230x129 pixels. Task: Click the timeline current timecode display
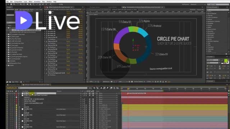coord(11,88)
